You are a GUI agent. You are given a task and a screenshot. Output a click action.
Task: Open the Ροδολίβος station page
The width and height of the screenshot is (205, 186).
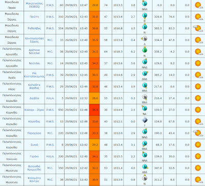[34, 28]
